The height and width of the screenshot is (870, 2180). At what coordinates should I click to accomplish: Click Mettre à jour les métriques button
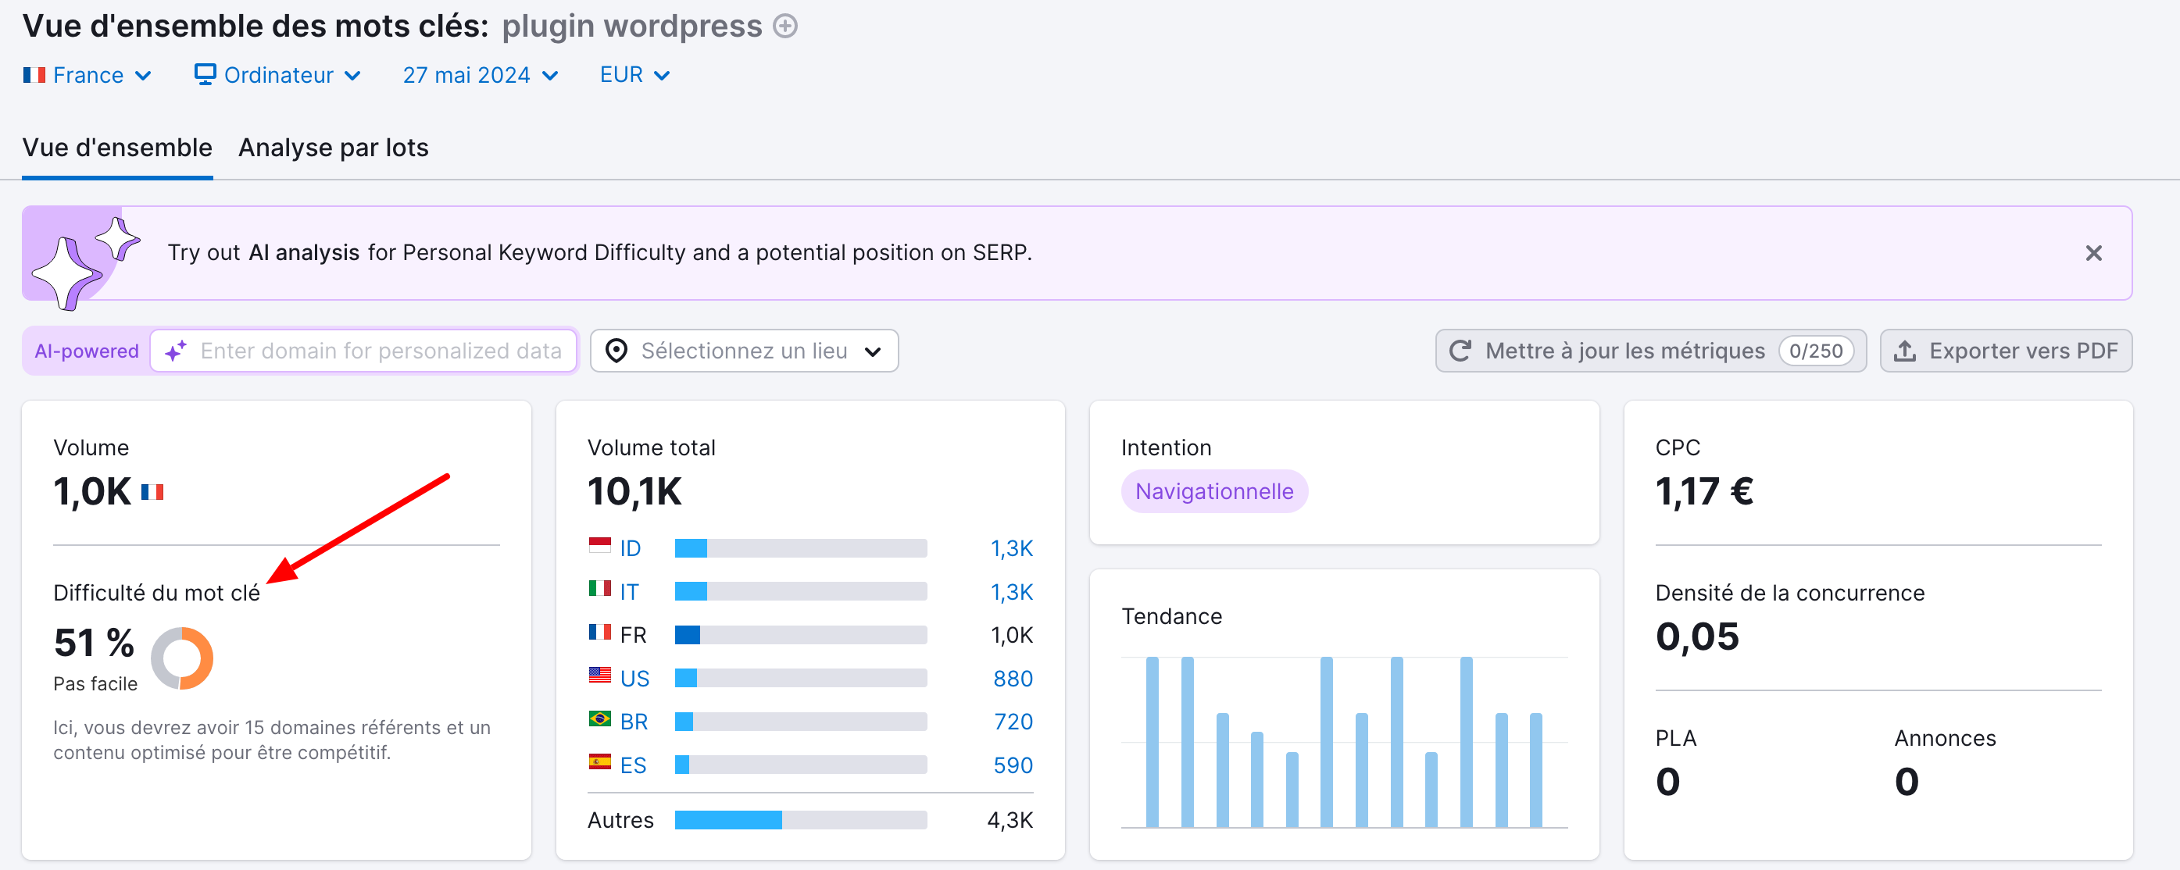tap(1650, 351)
